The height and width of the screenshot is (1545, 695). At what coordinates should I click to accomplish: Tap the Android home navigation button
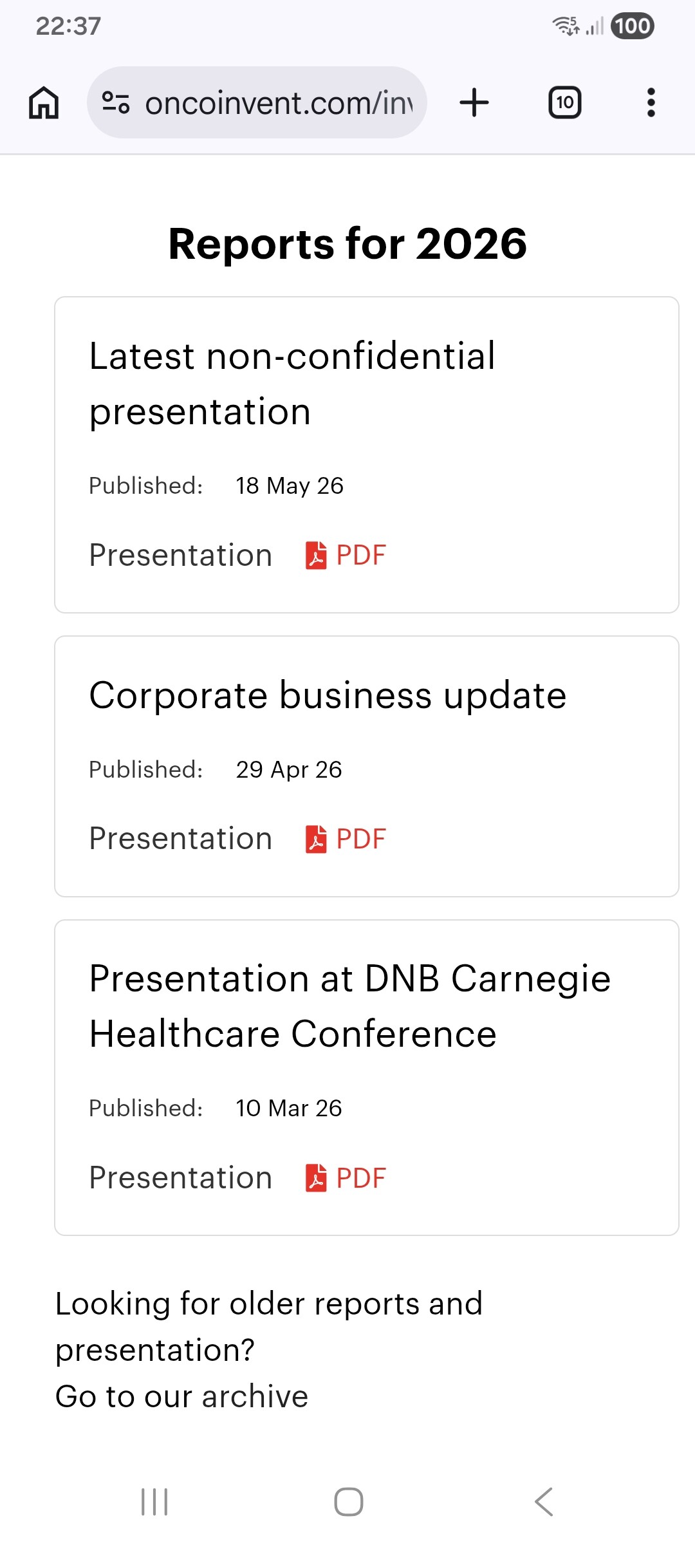[348, 1502]
